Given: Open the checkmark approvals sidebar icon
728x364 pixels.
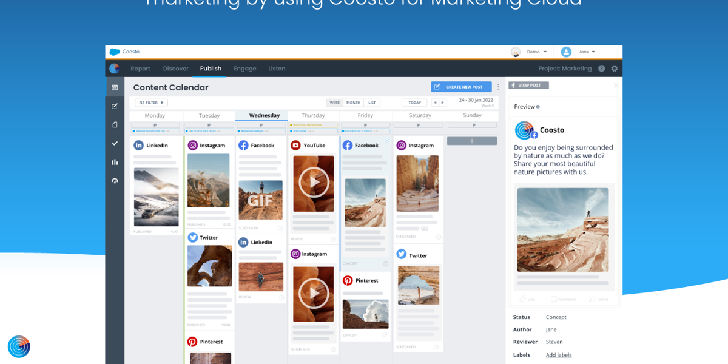Looking at the screenshot, I should [x=115, y=143].
